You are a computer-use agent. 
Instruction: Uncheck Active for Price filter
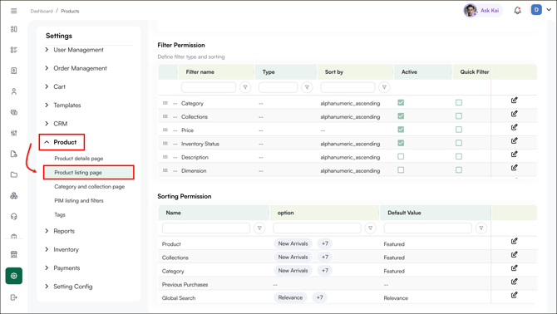[x=401, y=130]
